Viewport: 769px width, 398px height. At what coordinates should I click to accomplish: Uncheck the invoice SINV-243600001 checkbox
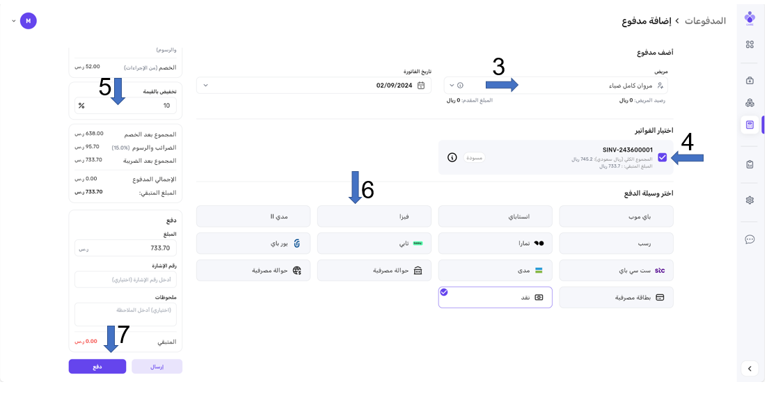[662, 157]
